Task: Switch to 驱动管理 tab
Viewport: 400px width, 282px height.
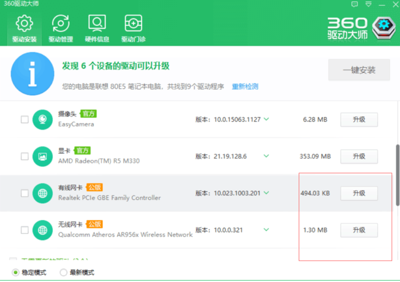Action: tap(61, 29)
